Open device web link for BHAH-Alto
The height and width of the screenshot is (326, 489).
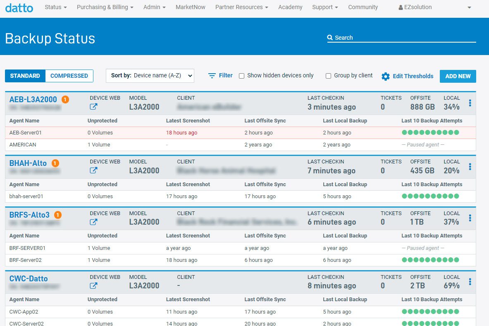click(x=93, y=170)
